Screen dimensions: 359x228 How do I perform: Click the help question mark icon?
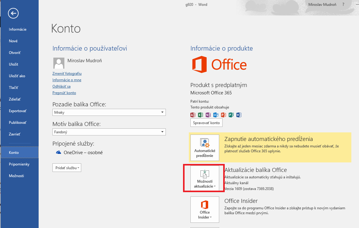343,4
